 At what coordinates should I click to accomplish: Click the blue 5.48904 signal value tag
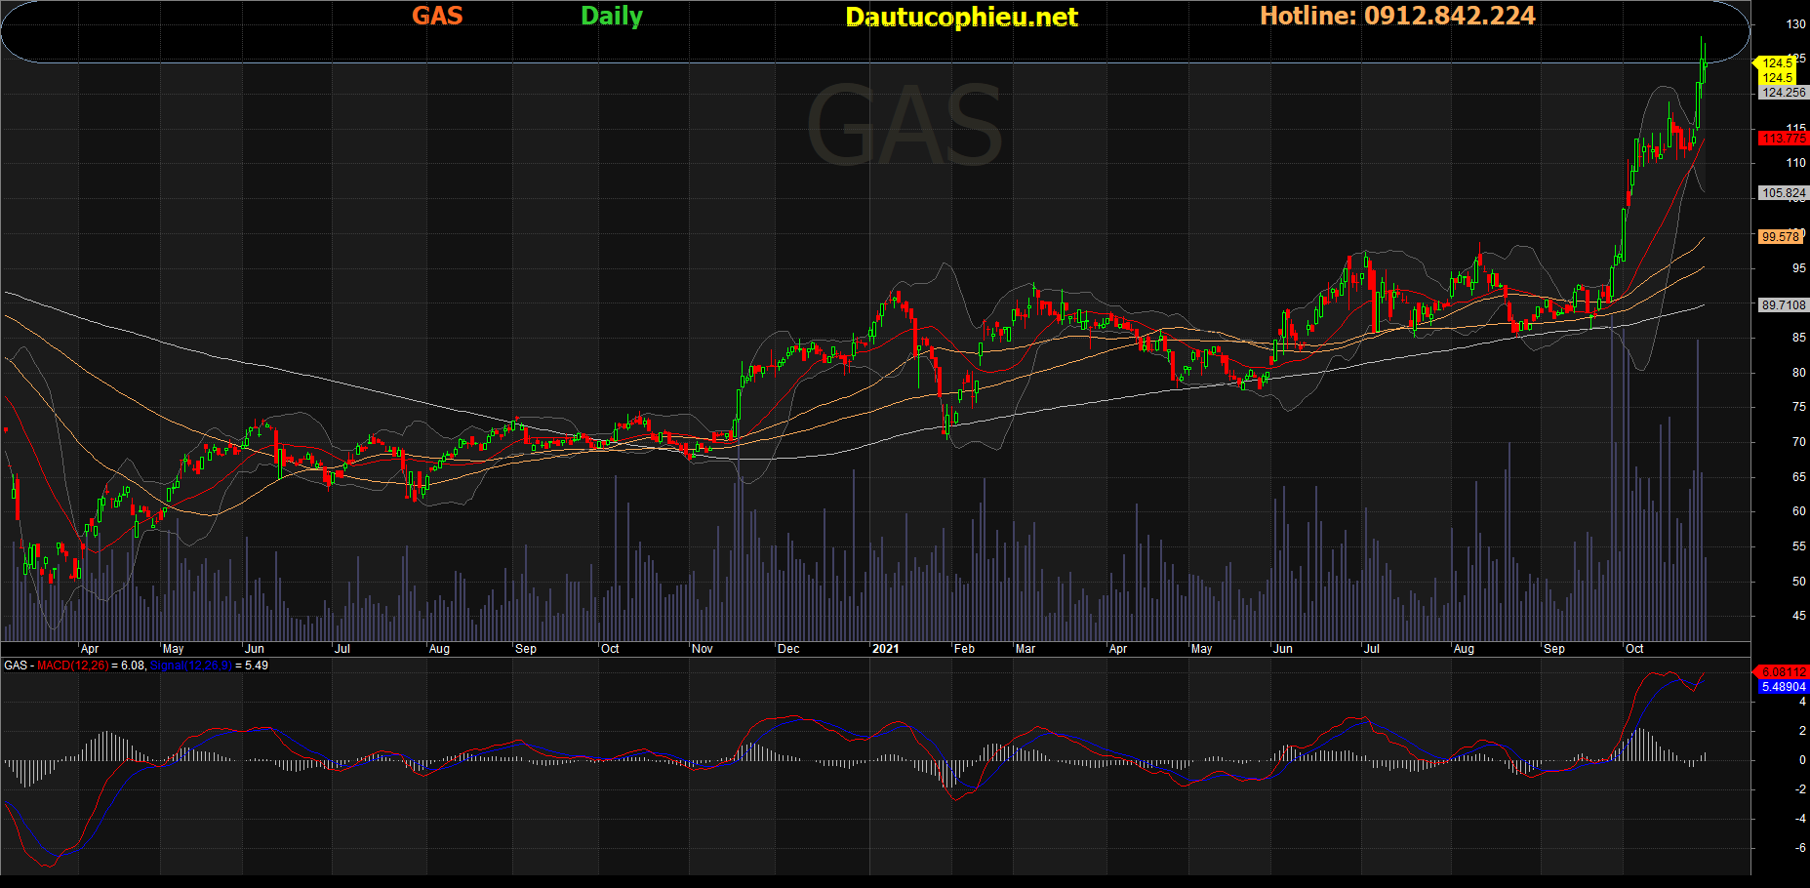coord(1783,687)
